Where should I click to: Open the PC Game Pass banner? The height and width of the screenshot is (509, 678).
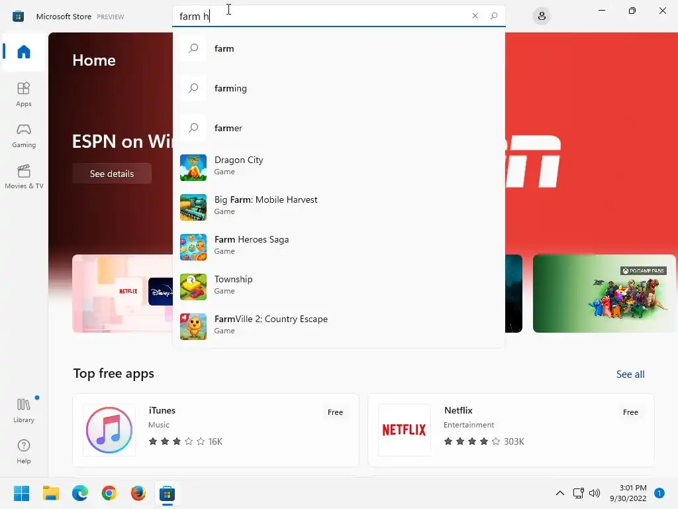click(604, 294)
